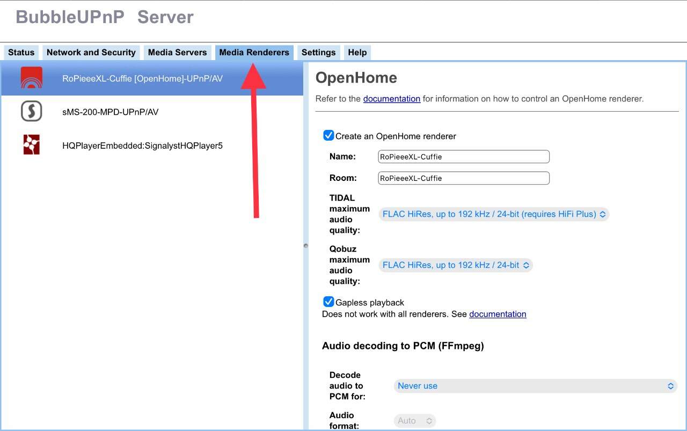
Task: Go to the Media Servers tab
Action: point(177,53)
